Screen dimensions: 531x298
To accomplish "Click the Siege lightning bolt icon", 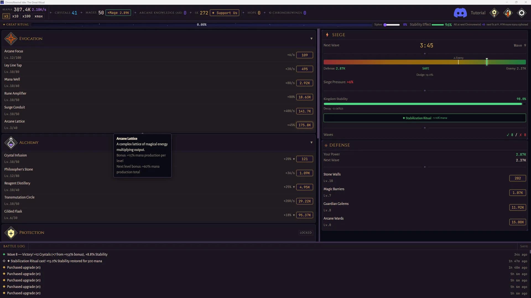I will [x=327, y=35].
